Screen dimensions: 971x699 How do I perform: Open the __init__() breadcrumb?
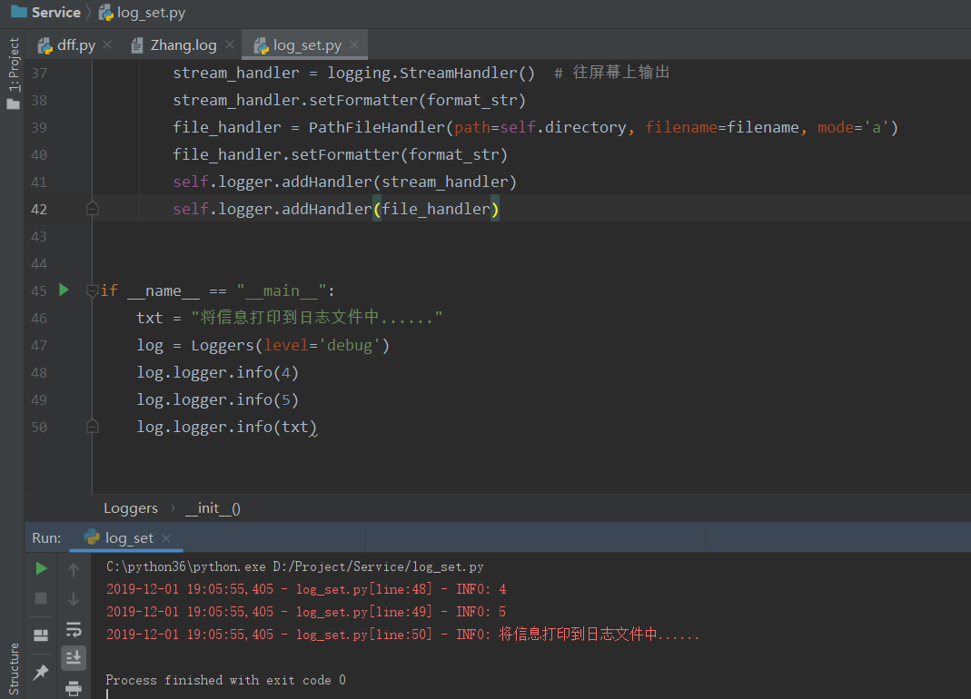pos(212,508)
